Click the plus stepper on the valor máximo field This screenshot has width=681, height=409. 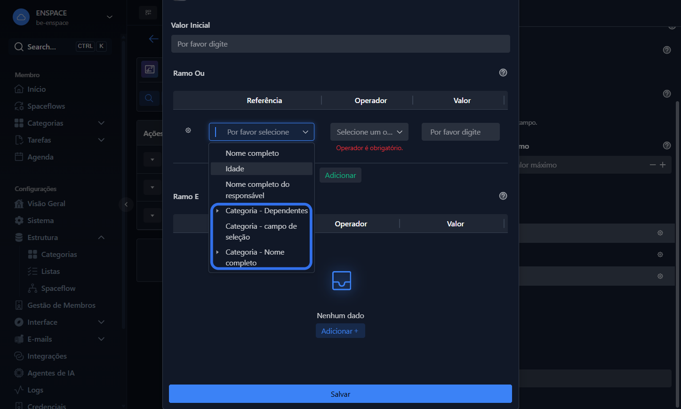click(663, 165)
